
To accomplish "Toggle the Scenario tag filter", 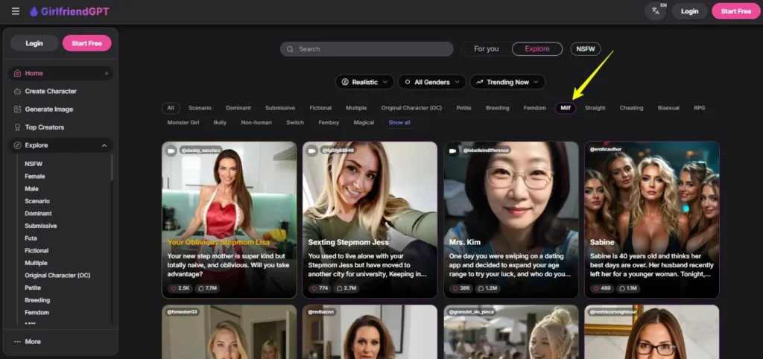I will click(200, 108).
